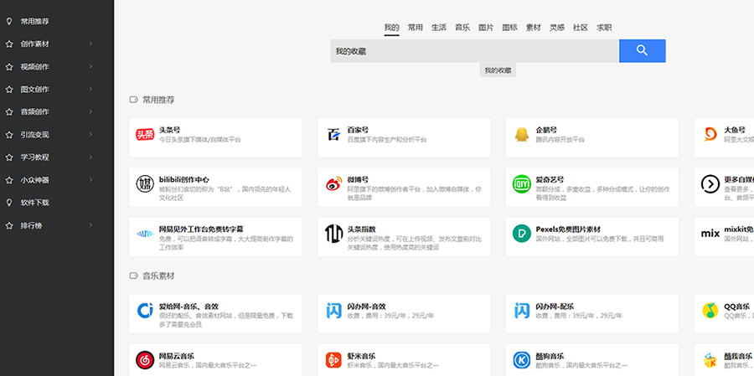Click the 常用推荐 section heading

[158, 100]
